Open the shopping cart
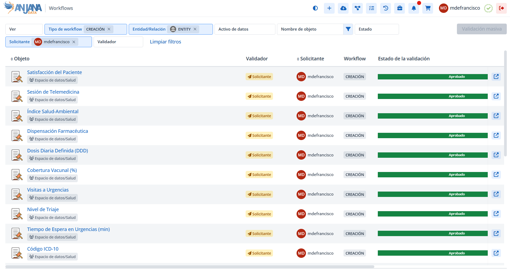Image resolution: width=510 pixels, height=275 pixels. (428, 8)
